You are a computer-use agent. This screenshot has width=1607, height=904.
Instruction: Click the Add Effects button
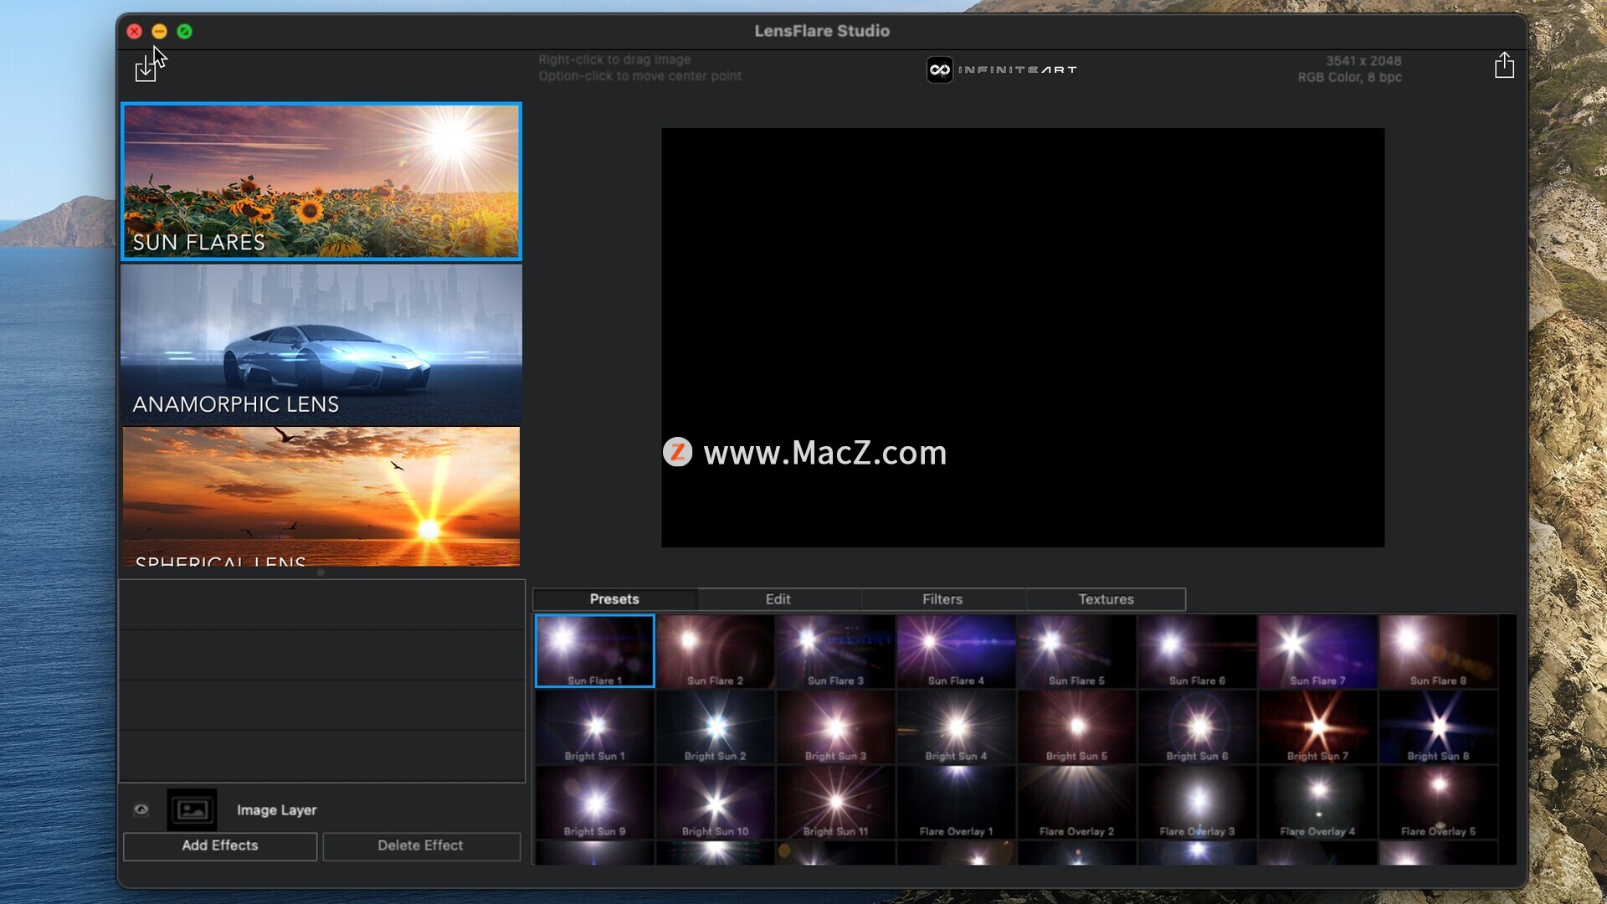click(220, 845)
